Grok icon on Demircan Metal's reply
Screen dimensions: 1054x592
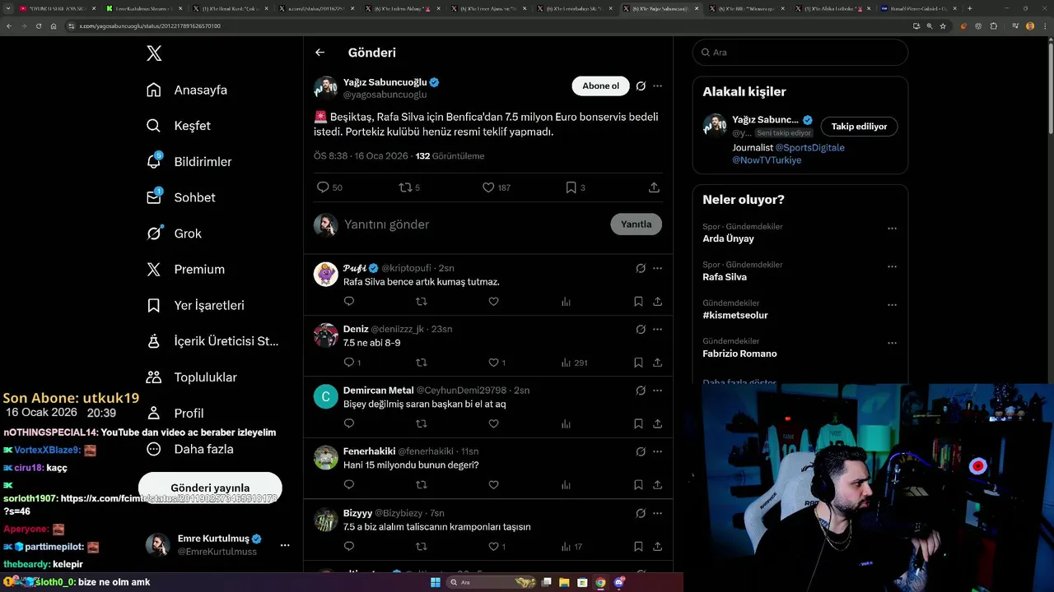641,391
